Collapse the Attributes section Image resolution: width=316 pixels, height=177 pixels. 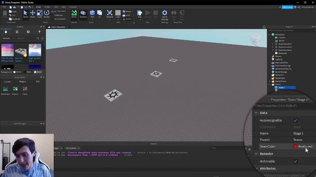pyautogui.click(x=257, y=169)
